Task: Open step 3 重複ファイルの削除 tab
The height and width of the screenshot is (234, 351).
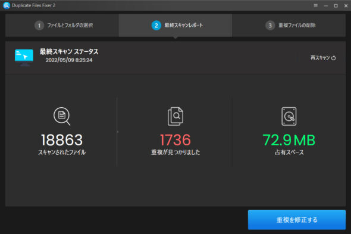Action: 289,26
